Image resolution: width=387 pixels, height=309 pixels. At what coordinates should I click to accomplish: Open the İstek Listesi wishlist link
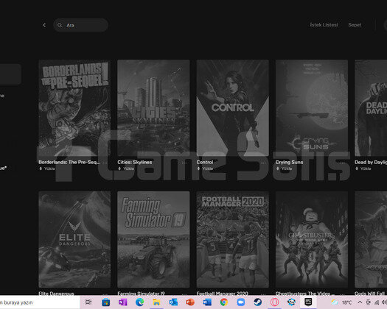(324, 25)
